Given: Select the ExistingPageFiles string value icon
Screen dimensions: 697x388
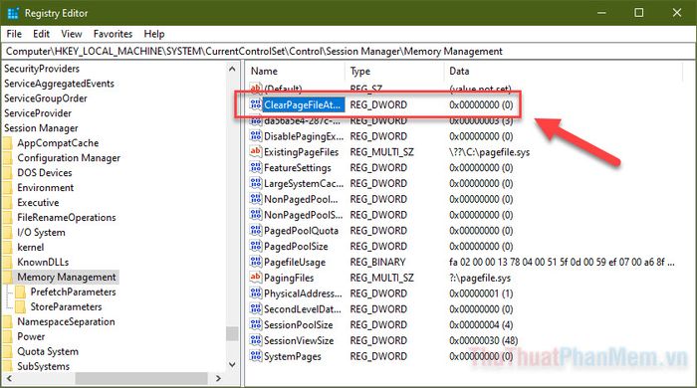Looking at the screenshot, I should point(256,152).
